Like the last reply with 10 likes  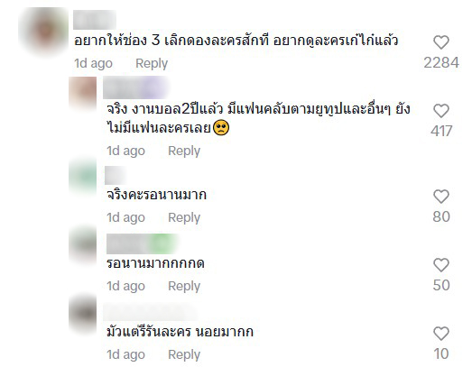tap(441, 334)
